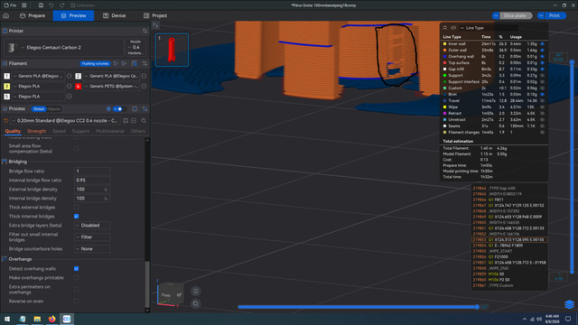Open the Speed settings tab

click(59, 131)
